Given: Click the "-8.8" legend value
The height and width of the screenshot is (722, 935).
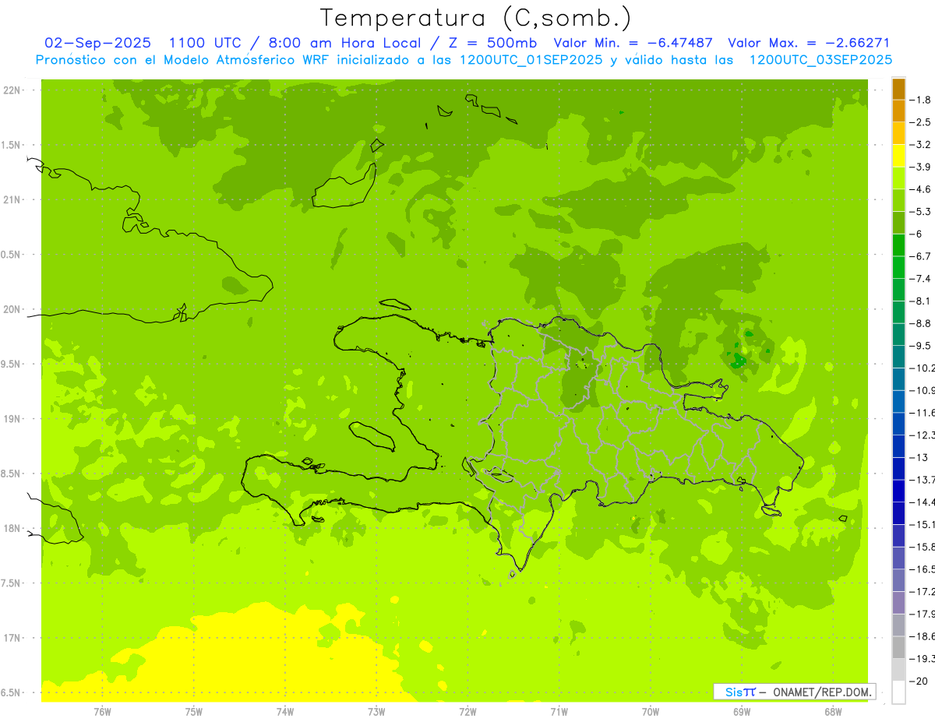Looking at the screenshot, I should [x=921, y=323].
